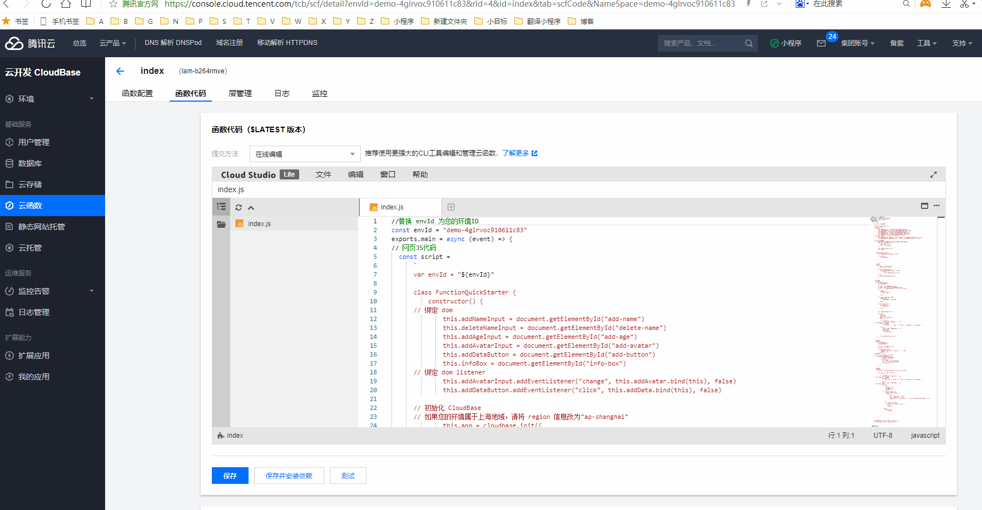Screen dimensions: 982x510
Task: Add a new editor tab with plus icon
Action: click(x=451, y=207)
